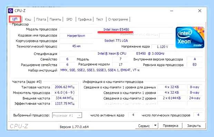Click L1 data cache size 4 x 32 КБ
Image resolution: width=214 pixels, height=137 pixels.
[172, 87]
